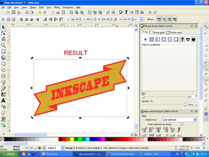Select the Selector arrow tool

(x=3, y=27)
